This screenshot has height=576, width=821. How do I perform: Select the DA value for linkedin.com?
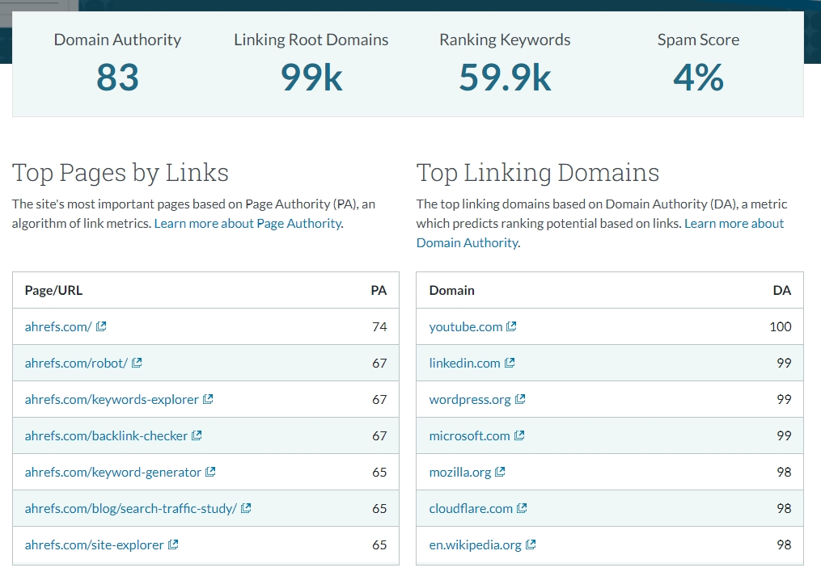(x=784, y=363)
